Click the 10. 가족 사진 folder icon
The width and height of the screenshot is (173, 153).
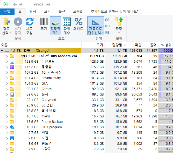[12, 73]
